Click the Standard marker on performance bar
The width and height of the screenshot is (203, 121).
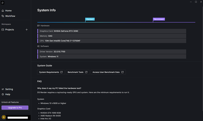(x=90, y=19)
